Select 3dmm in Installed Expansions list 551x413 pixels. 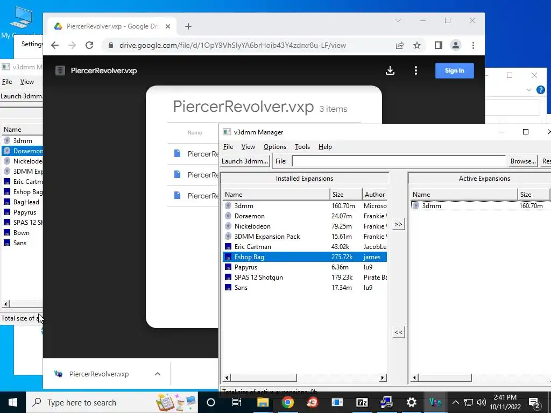coord(305,206)
